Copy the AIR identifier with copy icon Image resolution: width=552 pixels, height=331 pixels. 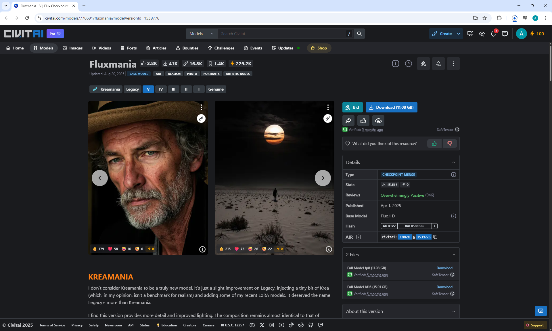coord(435,237)
